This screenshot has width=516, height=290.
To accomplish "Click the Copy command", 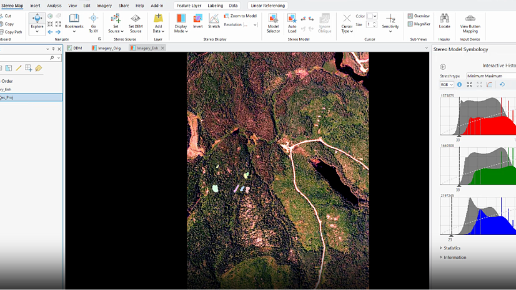I will pos(7,24).
